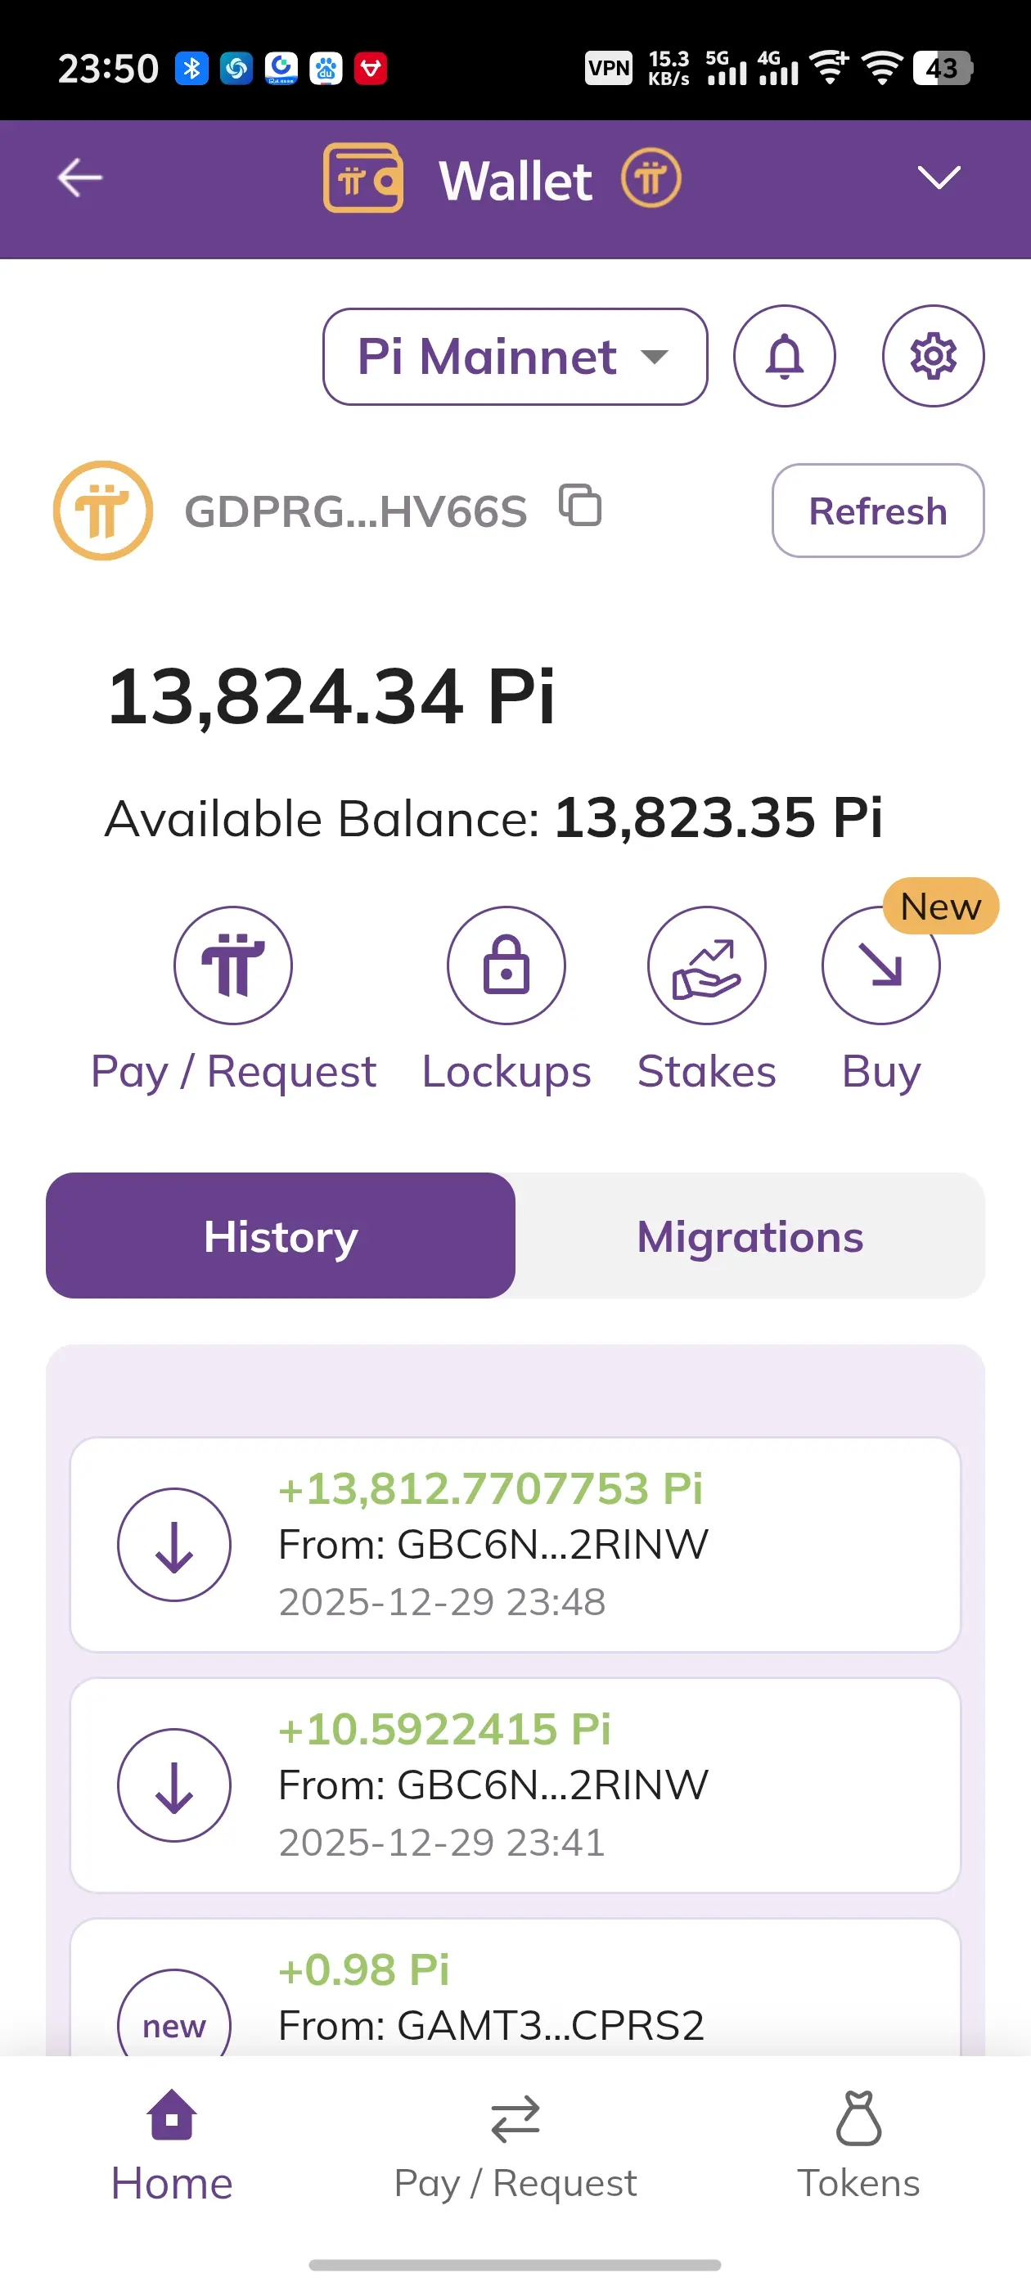Open the Pi Mainnet network dropdown
Screen dimensions: 1031x2291
click(x=515, y=357)
